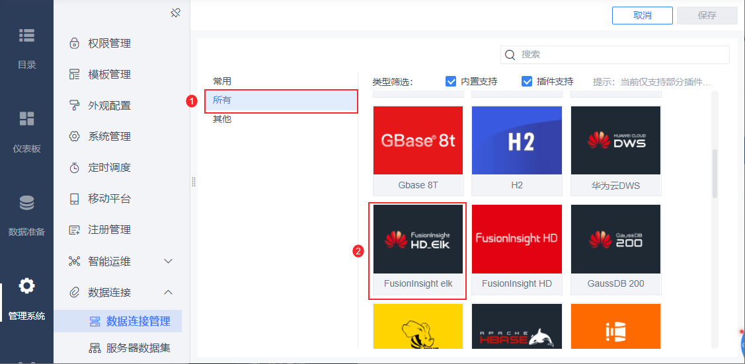This screenshot has width=745, height=364.
Task: Click the H2 caption label
Action: click(517, 186)
